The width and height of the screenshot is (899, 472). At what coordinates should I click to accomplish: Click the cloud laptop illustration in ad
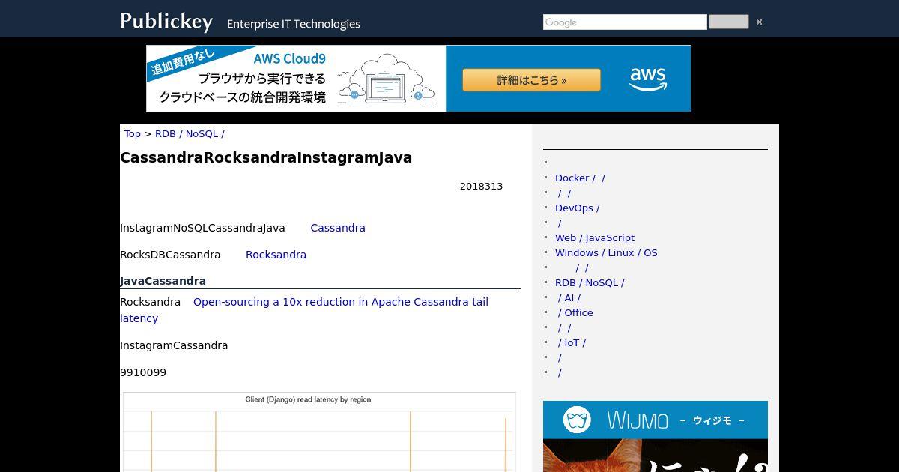point(387,79)
